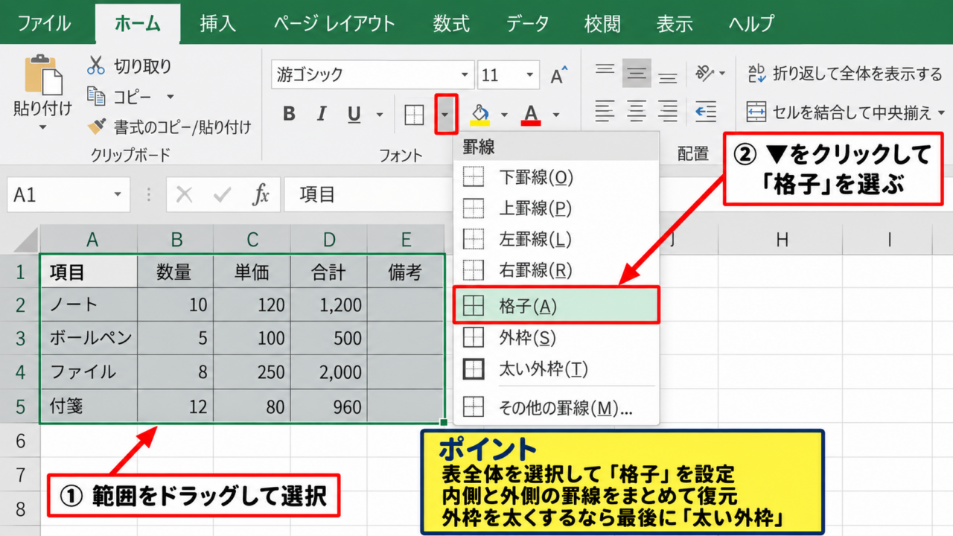Screen dimensions: 953x536
Task: Click cell containing ボールペン
Action: [x=89, y=338]
